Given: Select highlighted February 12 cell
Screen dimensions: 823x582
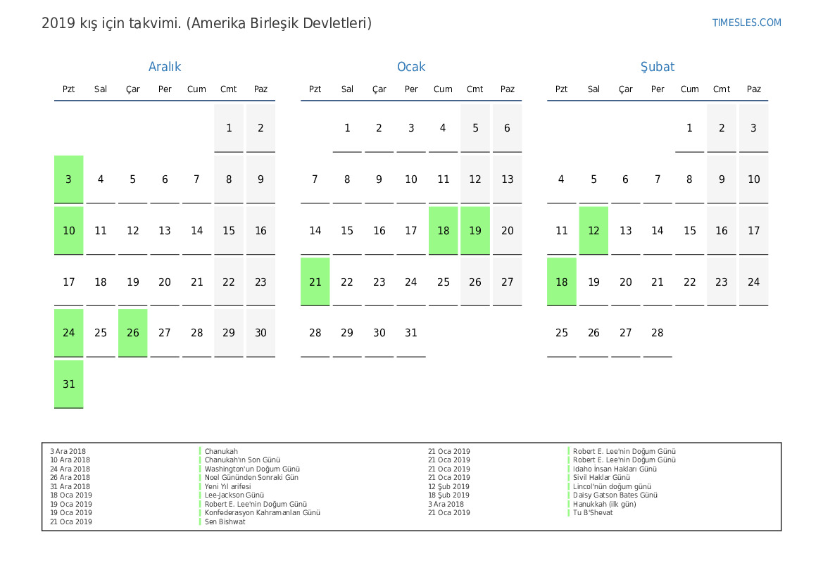Looking at the screenshot, I should click(593, 231).
